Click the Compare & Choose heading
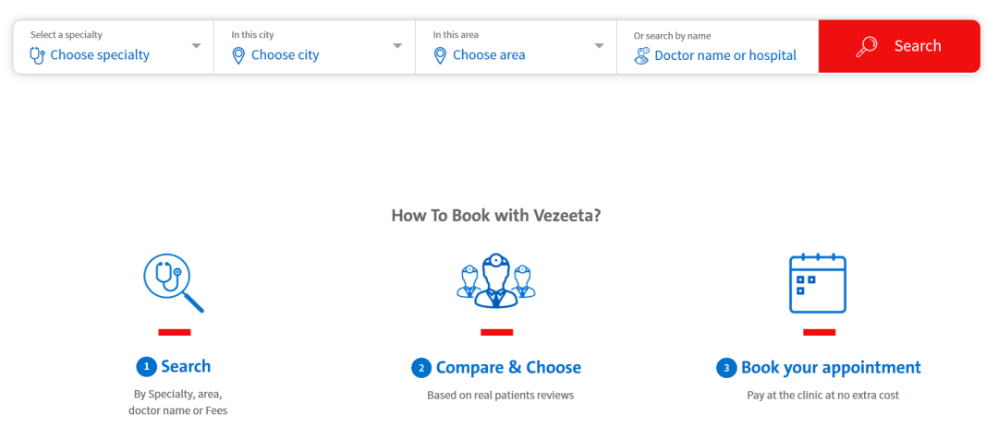 coord(508,367)
